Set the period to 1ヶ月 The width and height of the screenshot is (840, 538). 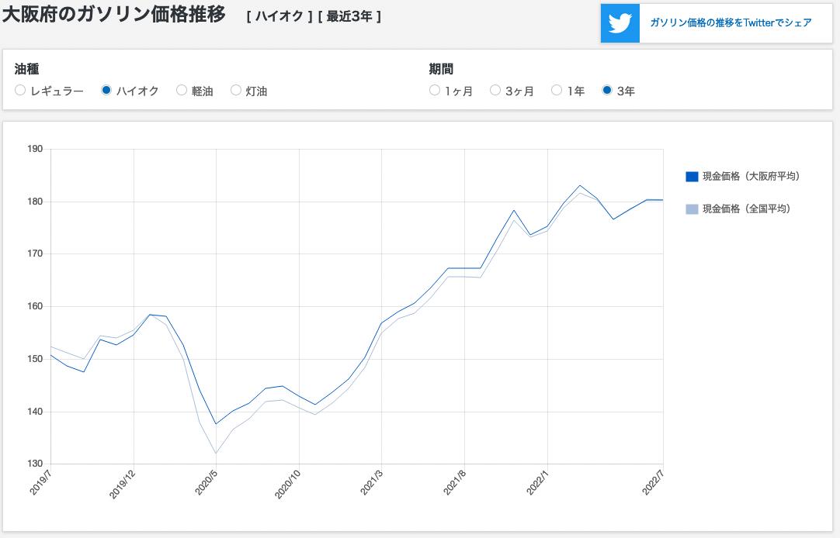pos(435,90)
